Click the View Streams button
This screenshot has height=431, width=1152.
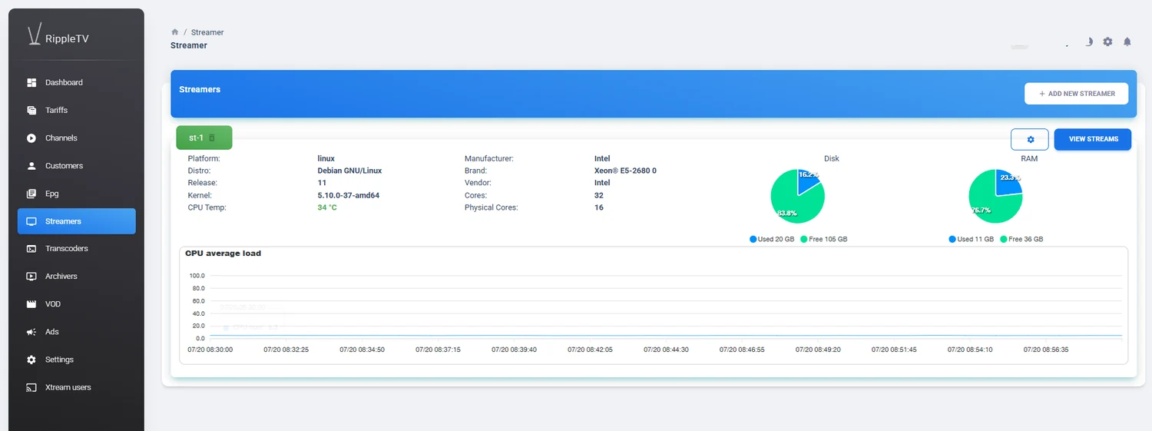tap(1093, 139)
